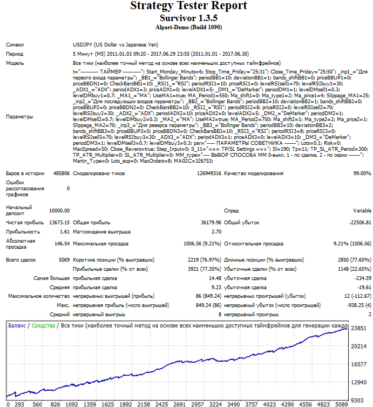Click 'Относительная просадка' label
Image resolution: width=373 pixels, height=407 pixels.
click(254, 244)
